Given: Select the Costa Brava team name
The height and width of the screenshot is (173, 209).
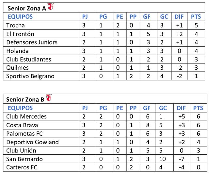Looking at the screenshot, I should (22, 125).
